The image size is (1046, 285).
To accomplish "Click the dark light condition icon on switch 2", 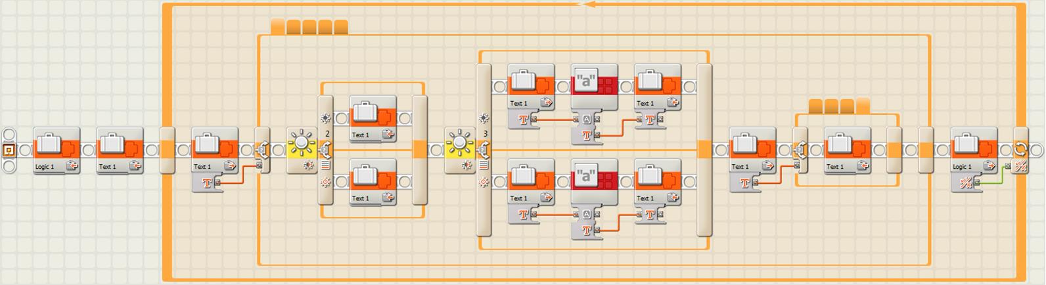I will pyautogui.click(x=325, y=182).
